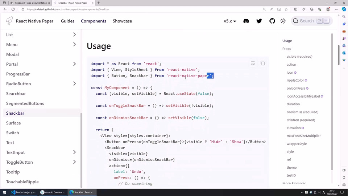Show hidden system tray icons chevron

(x=302, y=192)
